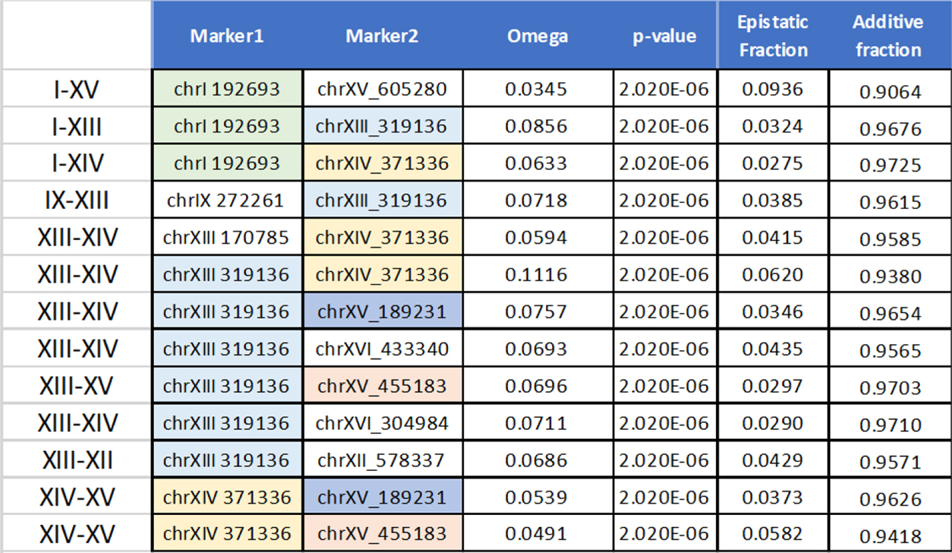Click the chrIX 272261 cell
The image size is (952, 553).
pos(226,201)
